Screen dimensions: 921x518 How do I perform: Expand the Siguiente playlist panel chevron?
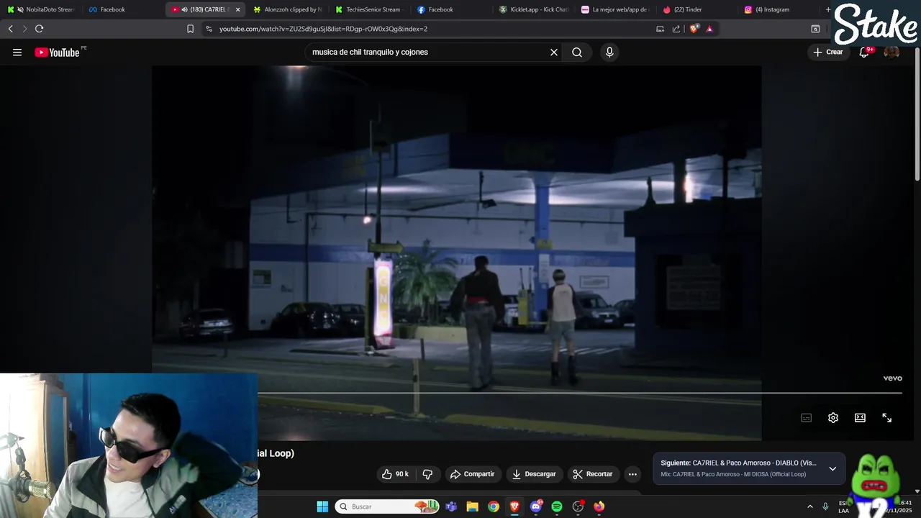click(x=832, y=468)
